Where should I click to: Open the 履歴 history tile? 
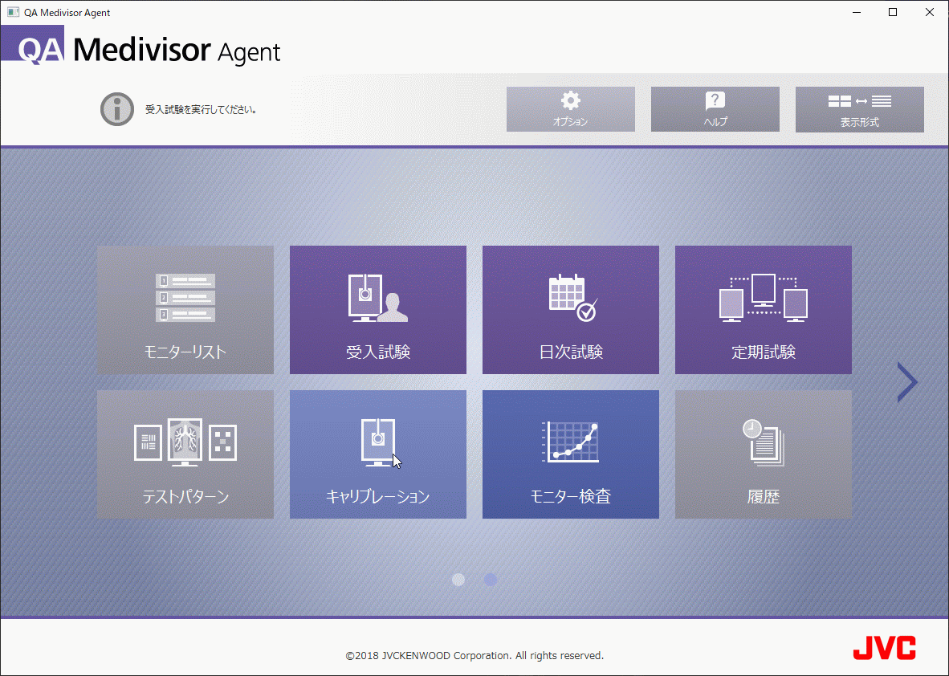point(764,454)
